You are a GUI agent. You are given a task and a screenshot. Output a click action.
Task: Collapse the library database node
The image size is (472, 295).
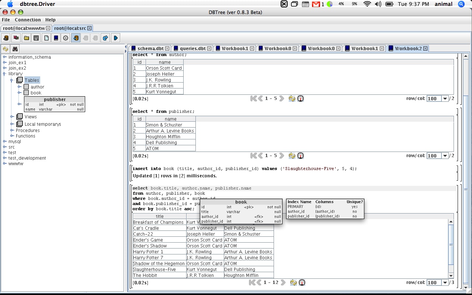point(5,74)
